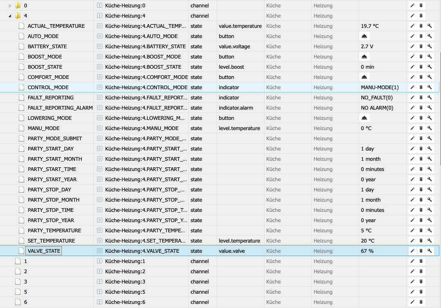Open wrench settings for PARTY_START_DAY
Screen dimensions: 441x308
tap(430, 148)
